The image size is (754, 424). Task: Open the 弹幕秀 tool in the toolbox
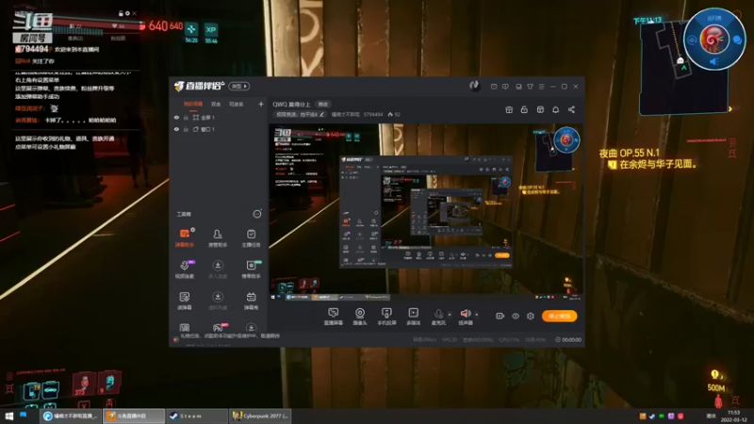[251, 301]
